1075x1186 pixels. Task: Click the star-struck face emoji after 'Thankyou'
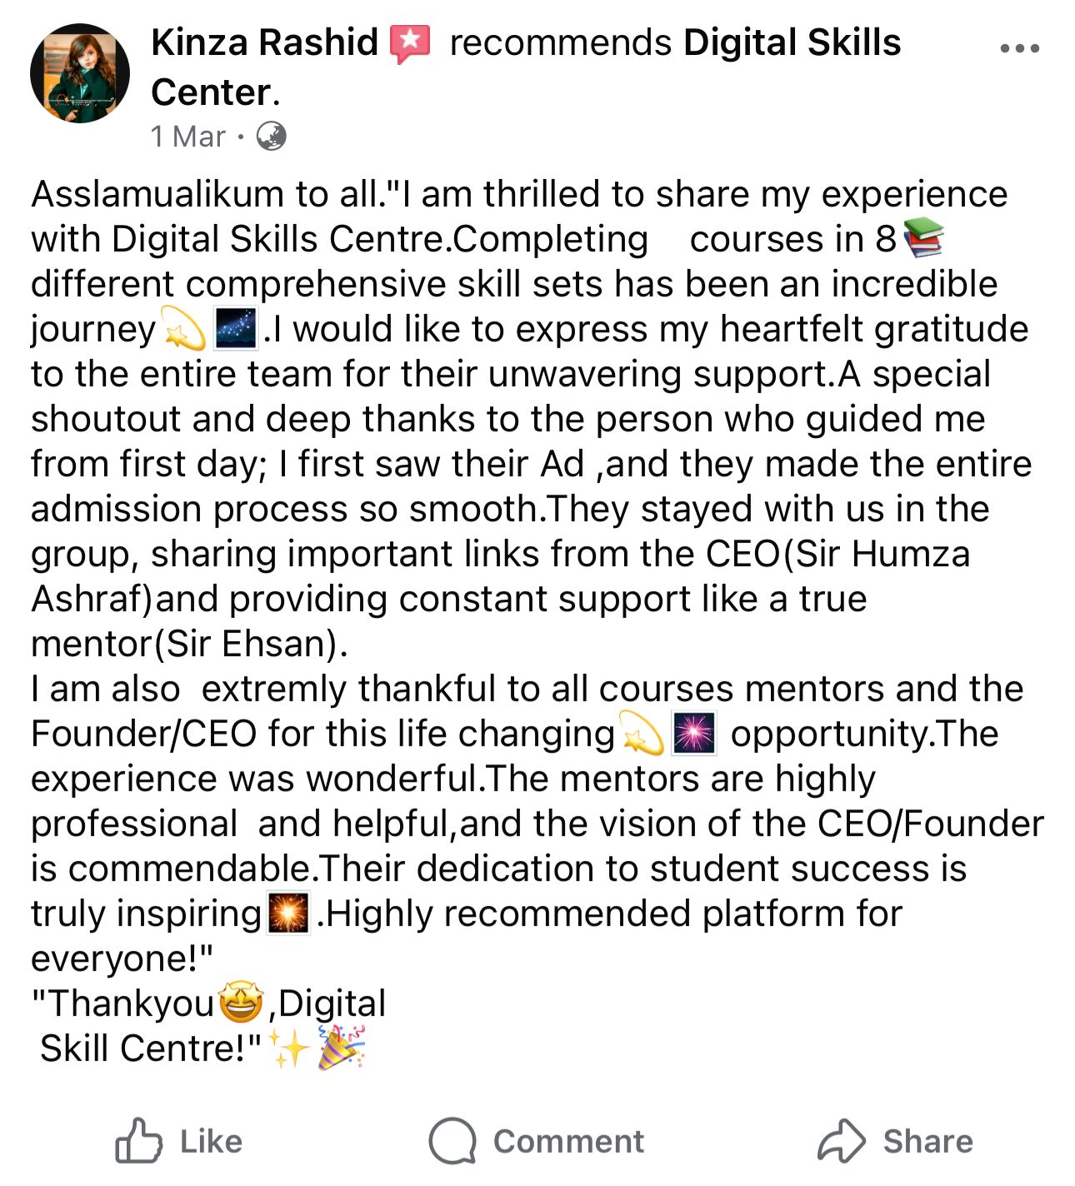(x=241, y=1004)
